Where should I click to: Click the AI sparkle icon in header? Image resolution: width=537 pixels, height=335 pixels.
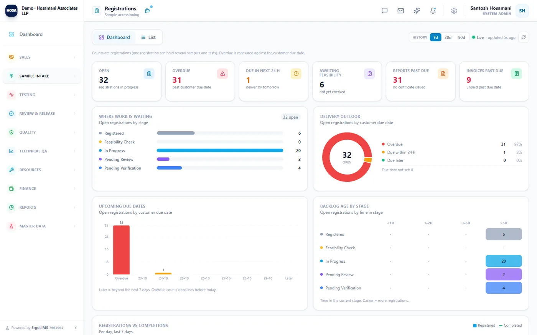coord(417,11)
